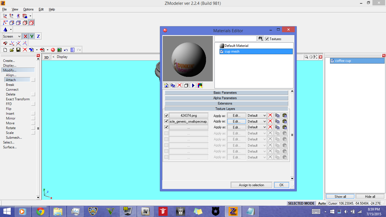The image size is (386, 217).
Task: Open Apply as Default dropdown for 424374.png
Action: tap(257, 116)
